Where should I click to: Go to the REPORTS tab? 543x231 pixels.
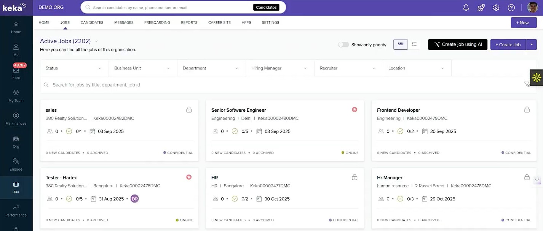click(189, 22)
